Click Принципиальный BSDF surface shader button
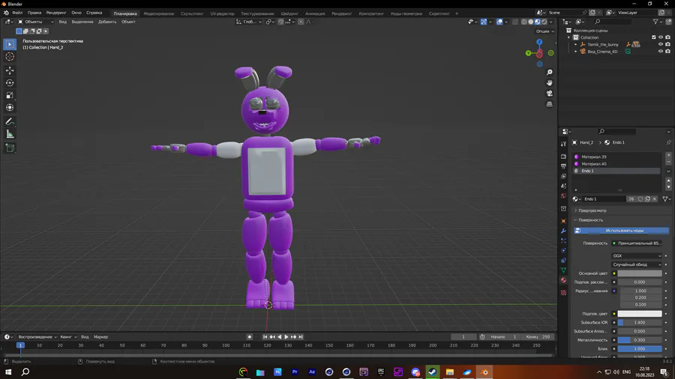The height and width of the screenshot is (379, 675). 637,243
